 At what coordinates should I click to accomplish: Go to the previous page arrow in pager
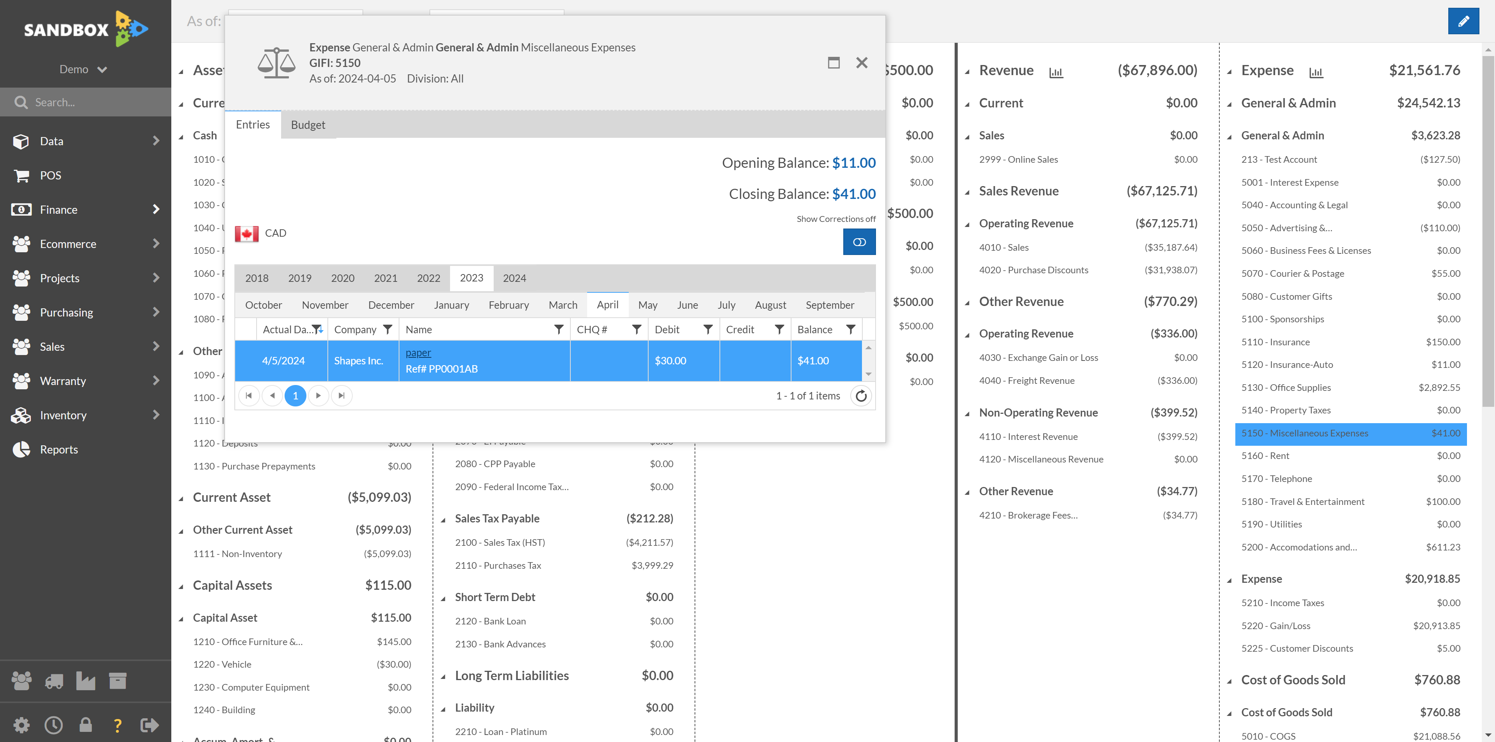(272, 396)
